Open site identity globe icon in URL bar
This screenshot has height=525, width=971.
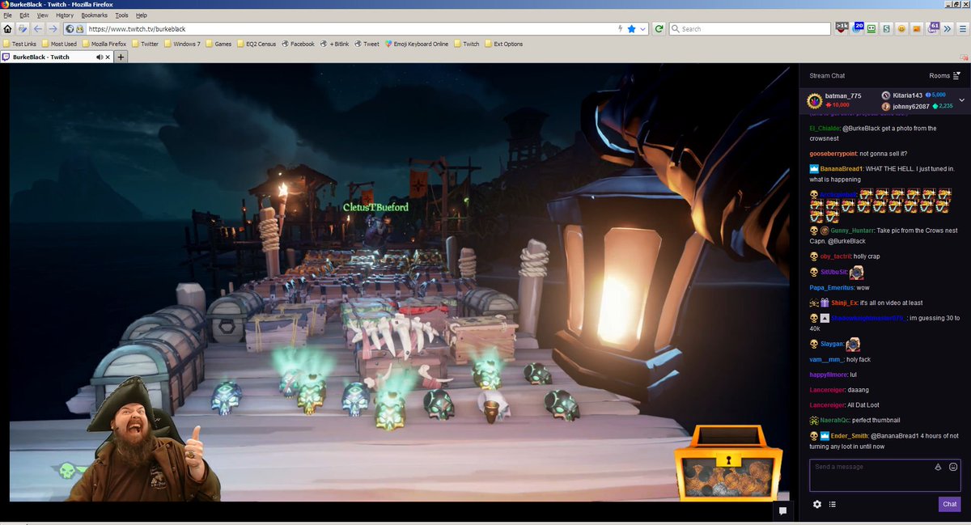[x=70, y=29]
